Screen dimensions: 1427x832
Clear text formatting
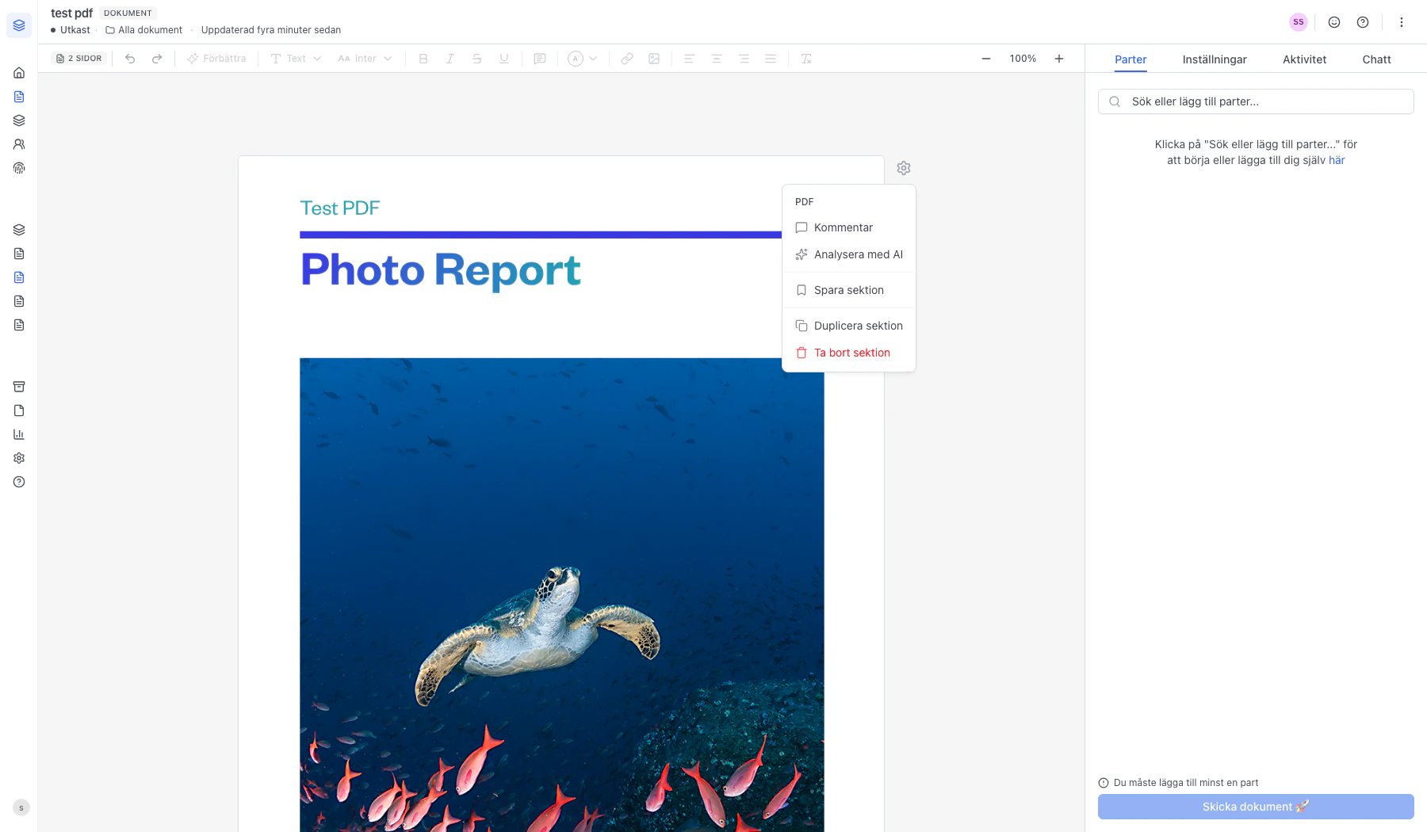click(x=806, y=59)
